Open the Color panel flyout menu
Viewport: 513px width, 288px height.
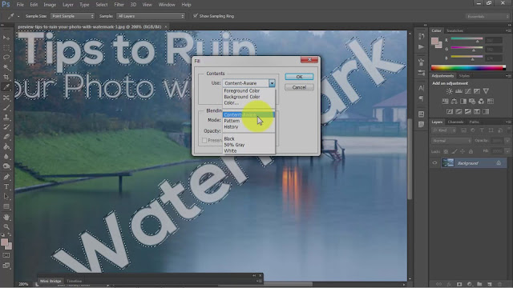508,30
